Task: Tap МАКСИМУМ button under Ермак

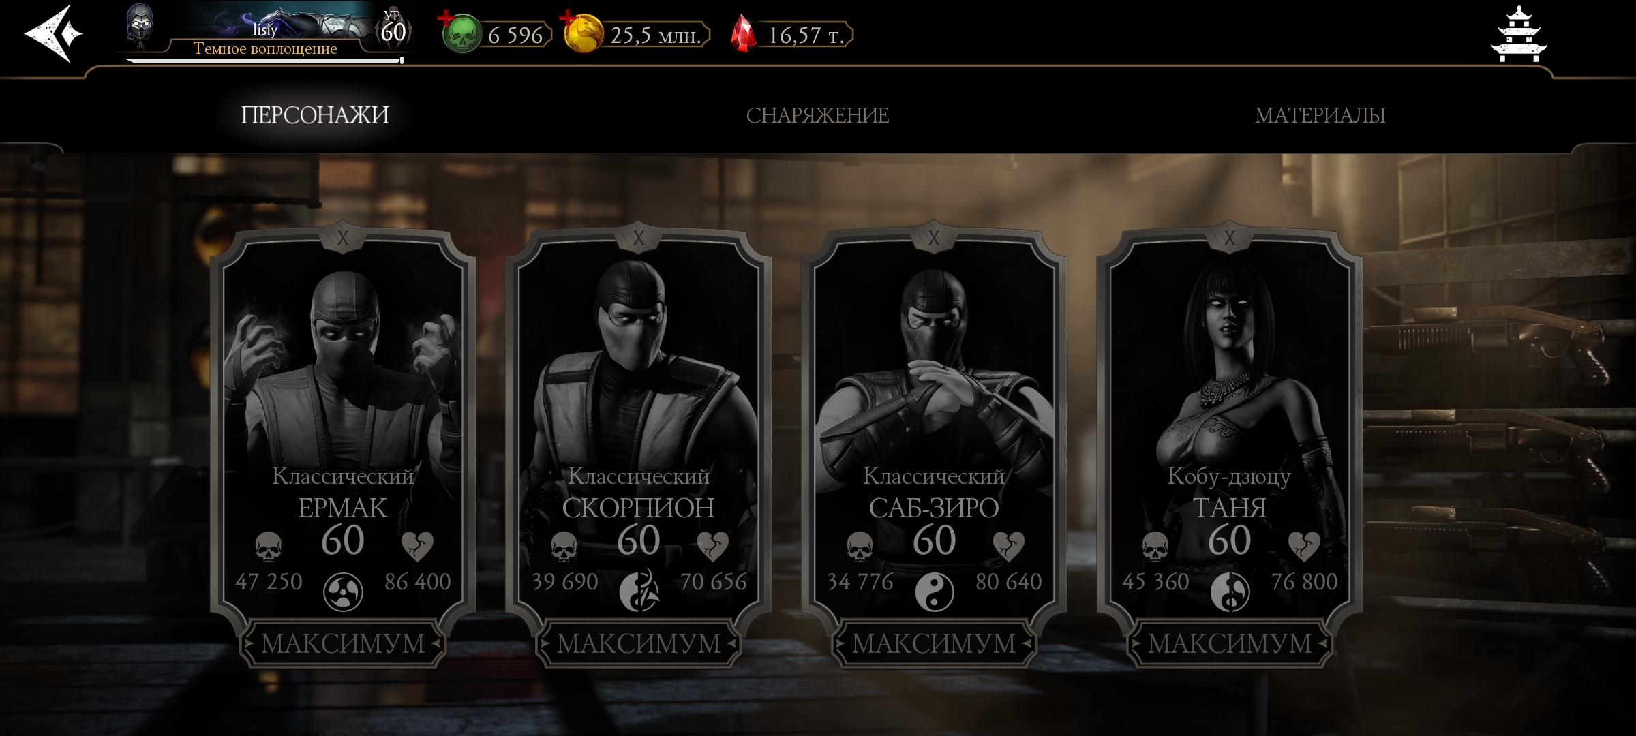Action: click(x=343, y=643)
